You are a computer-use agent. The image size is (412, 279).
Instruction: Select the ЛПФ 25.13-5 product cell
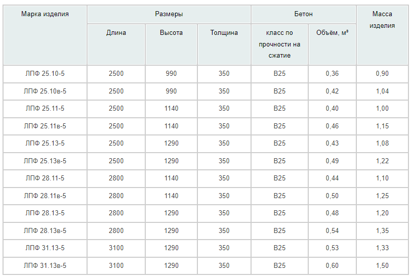(45, 144)
